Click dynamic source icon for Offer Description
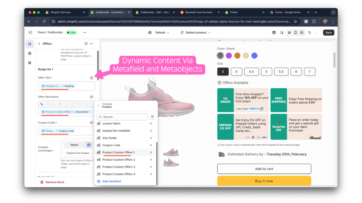The image size is (362, 203). [91, 97]
